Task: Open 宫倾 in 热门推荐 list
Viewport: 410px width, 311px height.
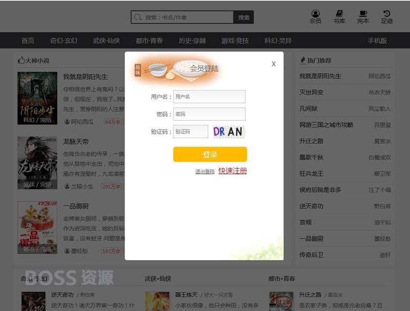Action: pos(305,223)
